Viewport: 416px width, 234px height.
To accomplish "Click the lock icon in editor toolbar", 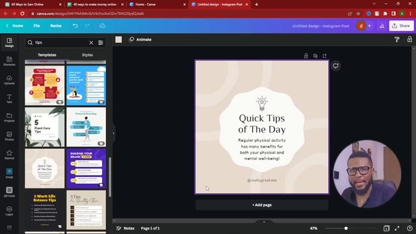I will point(409,40).
